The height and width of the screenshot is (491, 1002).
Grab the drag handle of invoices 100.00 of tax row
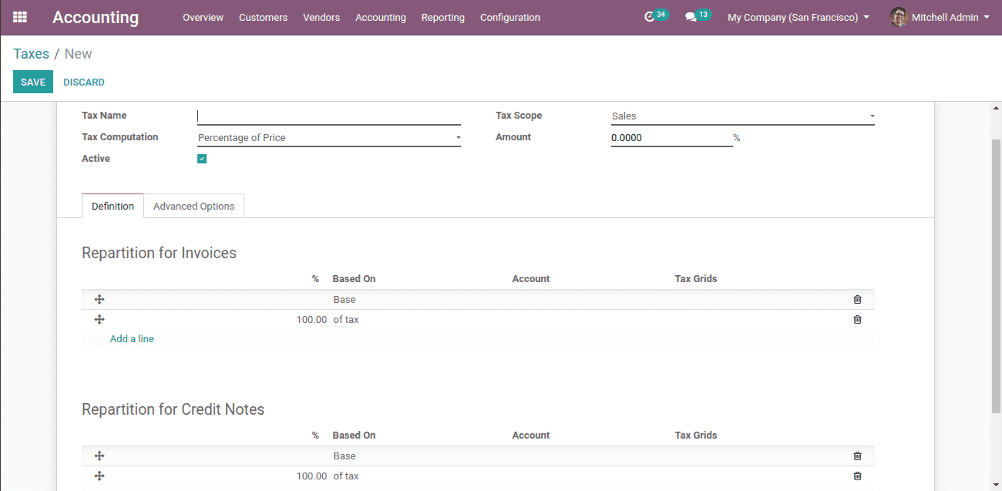point(99,320)
